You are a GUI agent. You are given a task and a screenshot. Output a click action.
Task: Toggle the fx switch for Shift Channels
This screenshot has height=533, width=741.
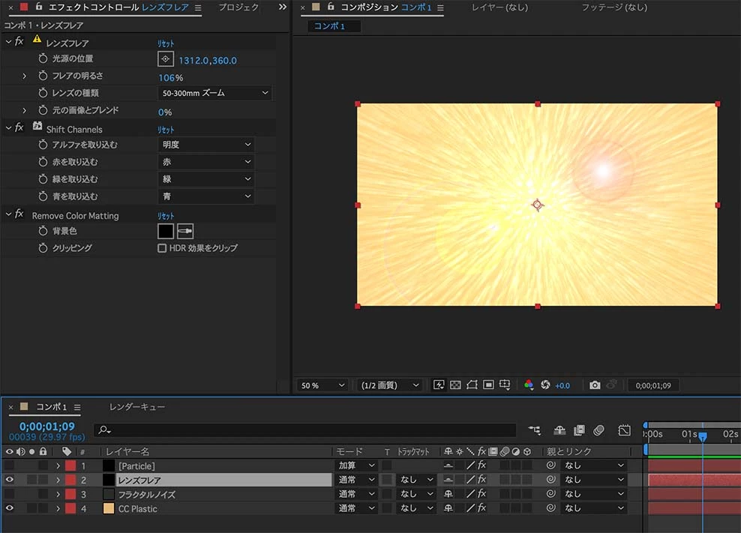(19, 127)
